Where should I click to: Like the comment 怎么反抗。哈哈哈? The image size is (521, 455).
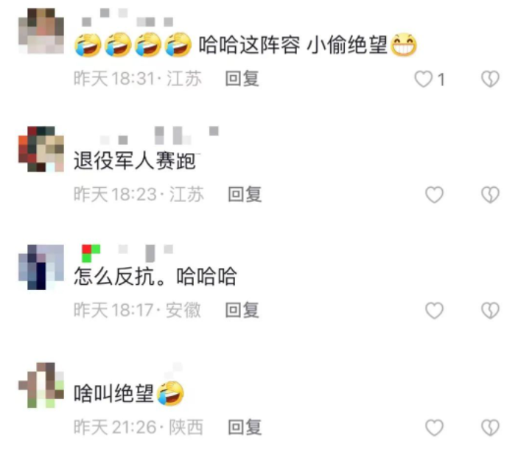pyautogui.click(x=435, y=310)
